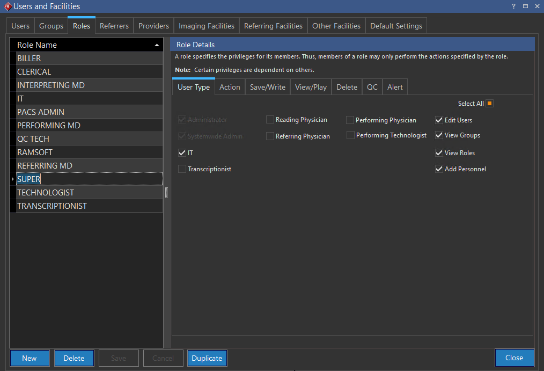Tick the Reading Physician checkbox
544x371 pixels.
270,120
